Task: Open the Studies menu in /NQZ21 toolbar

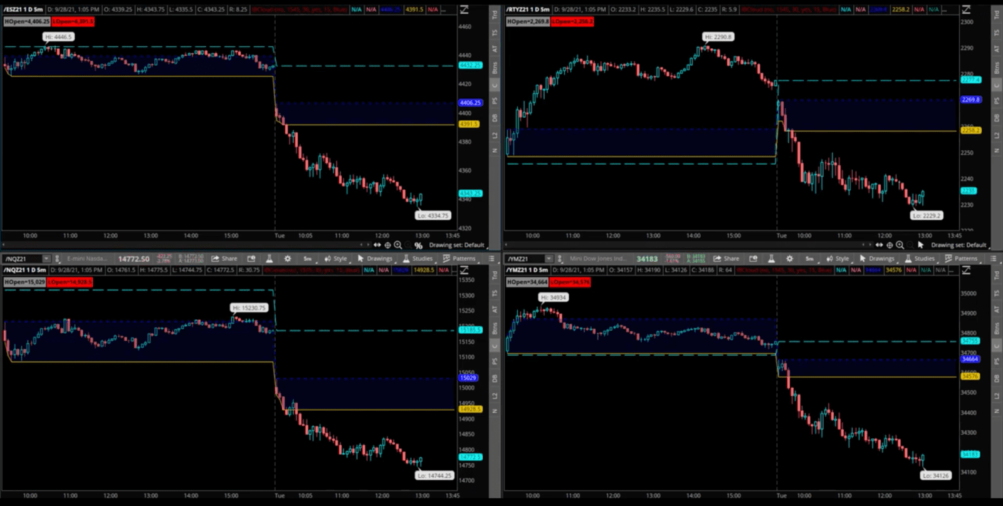Action: [x=417, y=259]
